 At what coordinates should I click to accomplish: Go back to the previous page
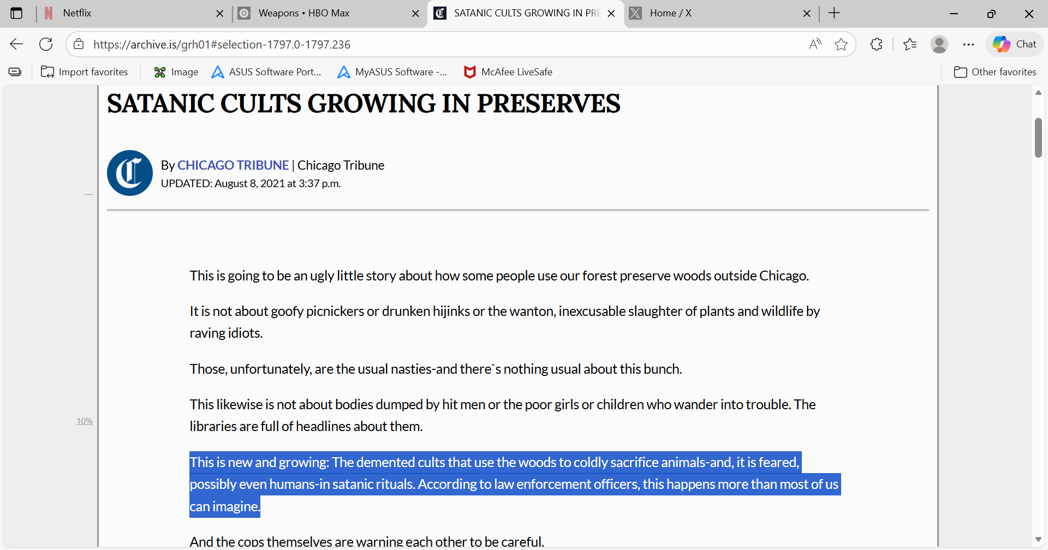[16, 44]
